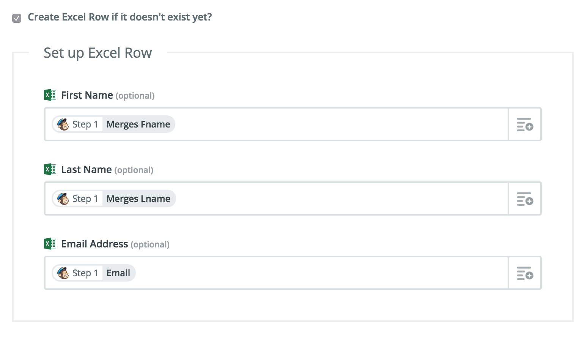Click the Set up Excel Row heading

click(x=98, y=53)
